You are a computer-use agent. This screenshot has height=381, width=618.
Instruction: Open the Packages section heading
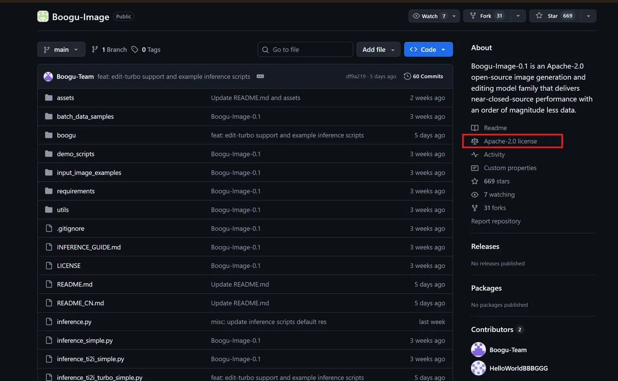pos(486,288)
